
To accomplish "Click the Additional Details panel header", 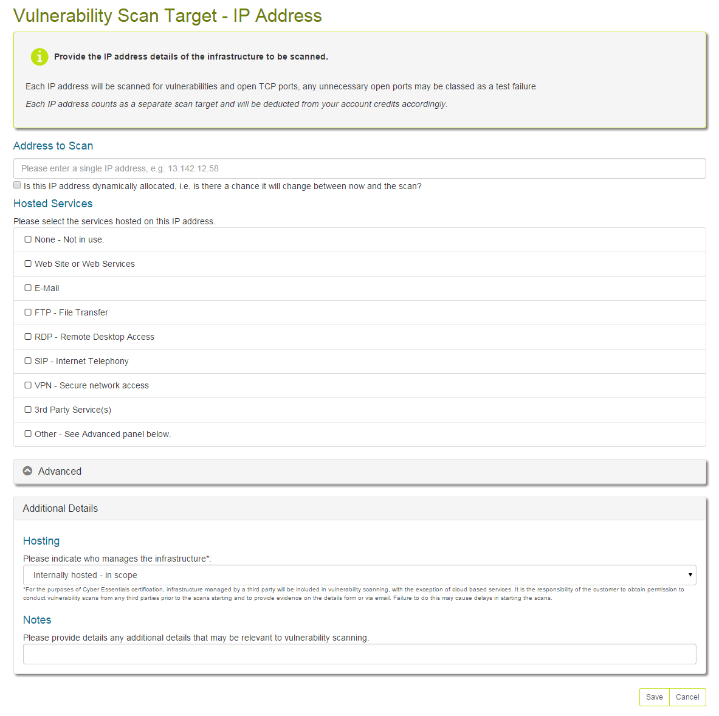I will point(360,509).
